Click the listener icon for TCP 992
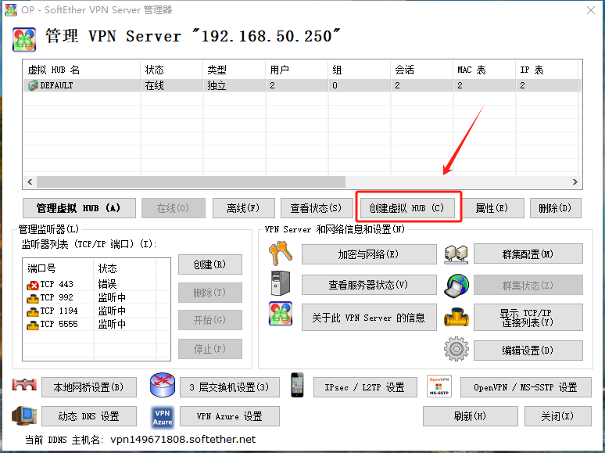 (33, 298)
